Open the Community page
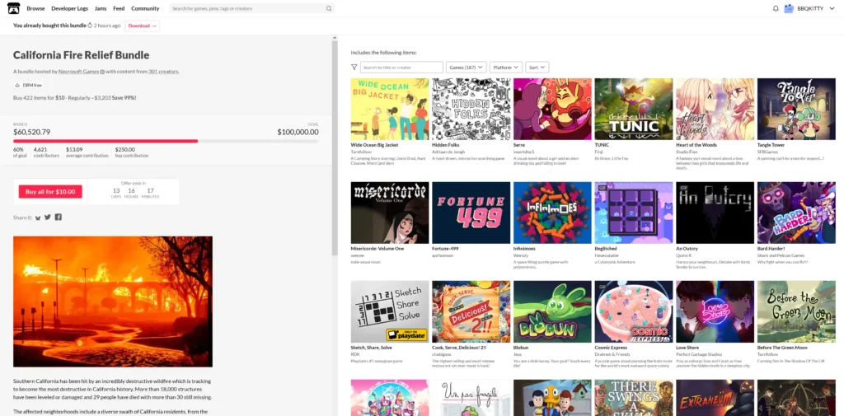The height and width of the screenshot is (416, 844). [145, 8]
